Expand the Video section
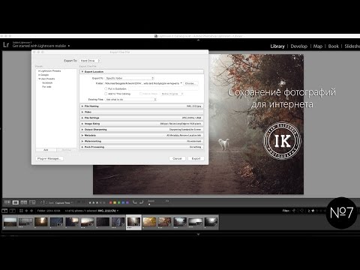The width and height of the screenshot is (360, 270). (82, 112)
